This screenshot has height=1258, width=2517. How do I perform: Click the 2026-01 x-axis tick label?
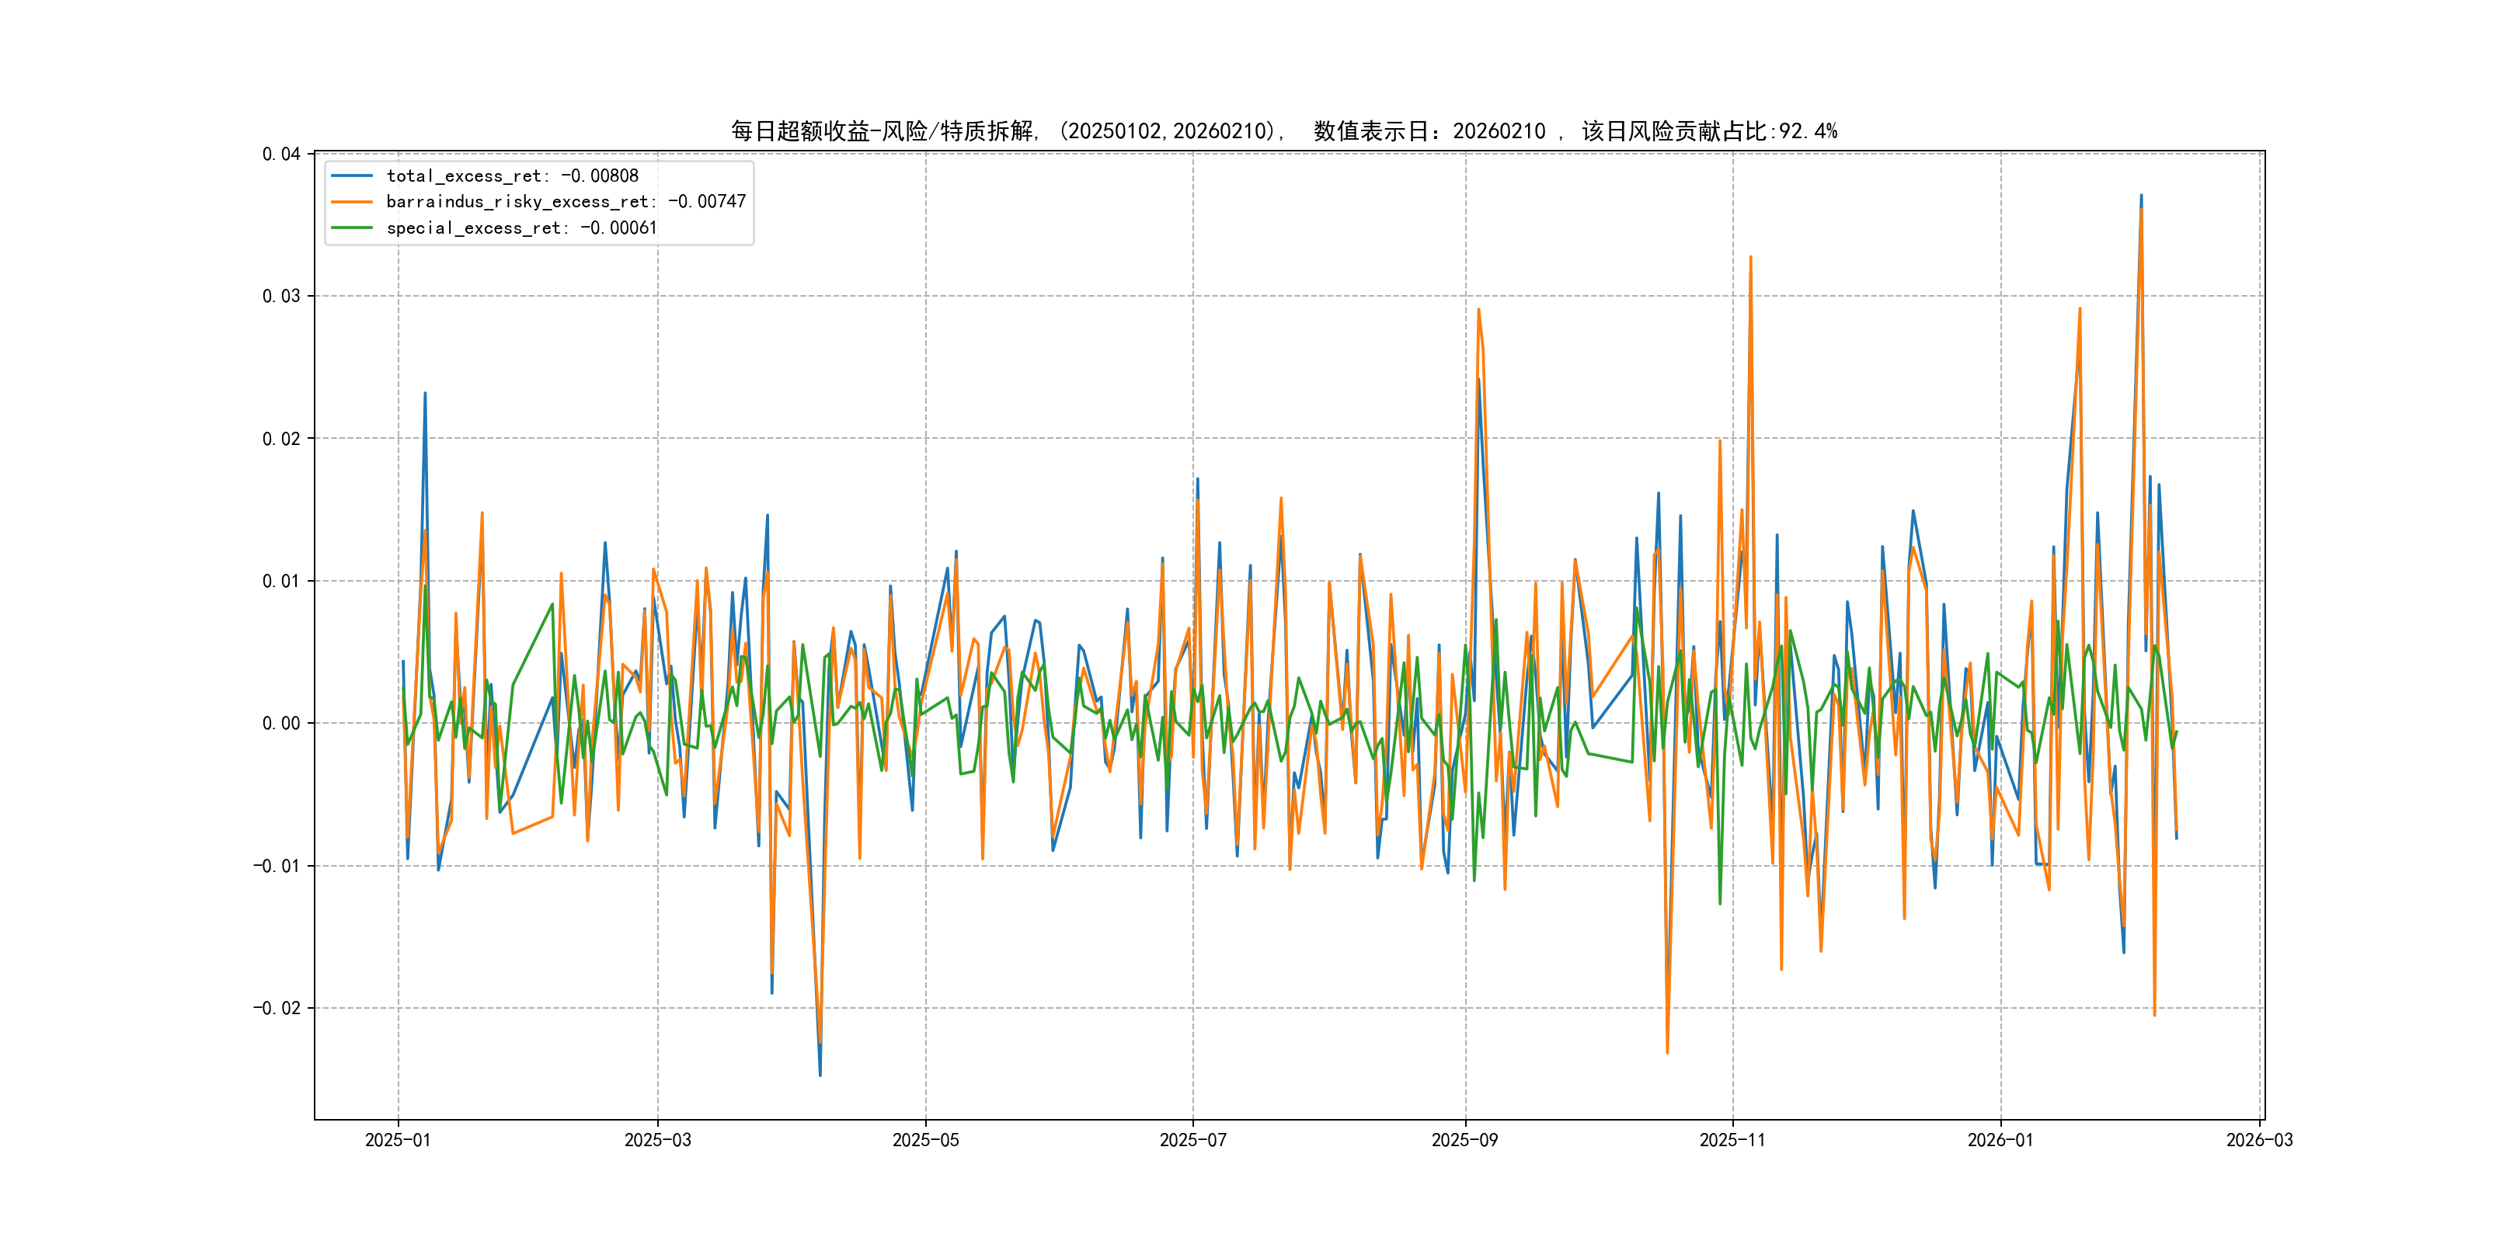pos(2000,1140)
